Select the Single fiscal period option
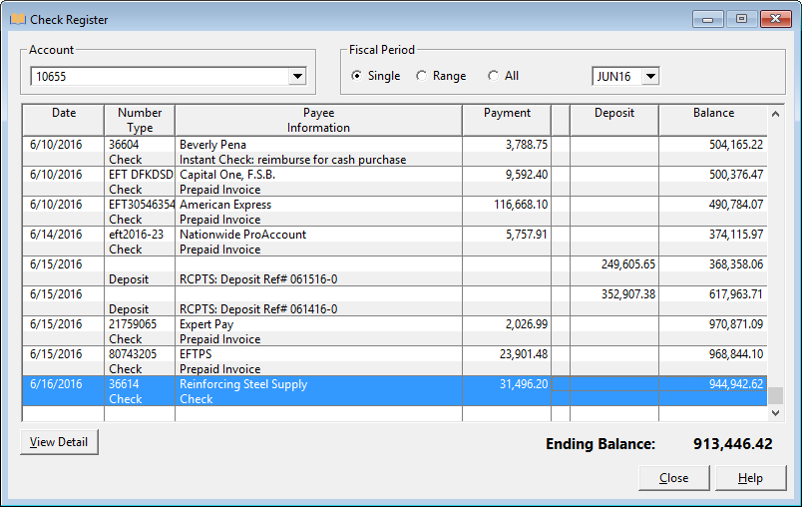 coord(357,76)
